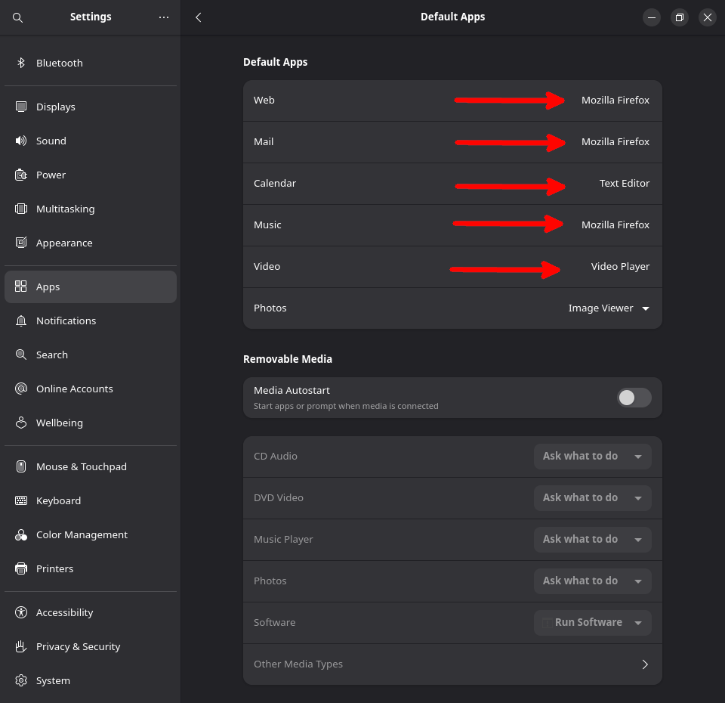Click the Web default app Mozilla Firefox
Screen dimensions: 725x703
click(x=615, y=101)
